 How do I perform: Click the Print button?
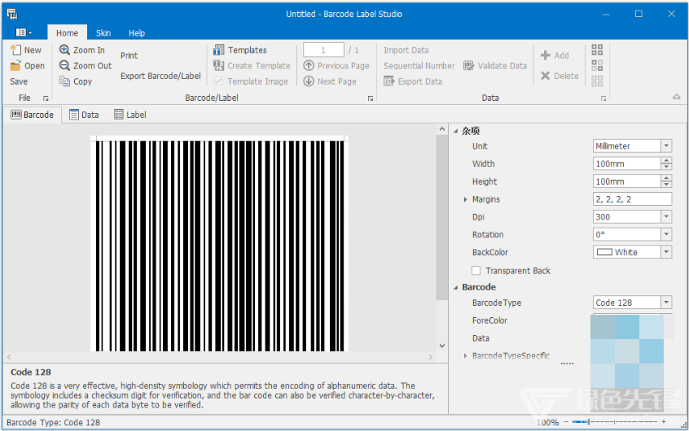tap(129, 55)
